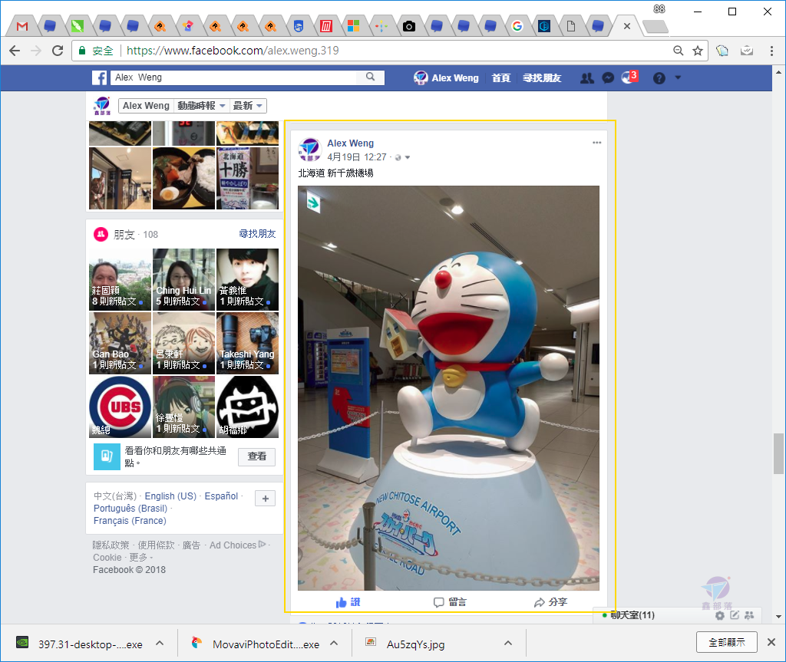
Task: Click the mail-check extension icon in toolbar
Action: click(x=747, y=51)
